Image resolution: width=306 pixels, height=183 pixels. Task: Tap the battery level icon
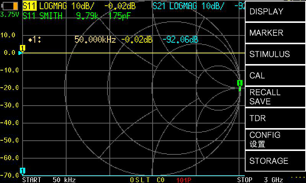tap(10, 6)
